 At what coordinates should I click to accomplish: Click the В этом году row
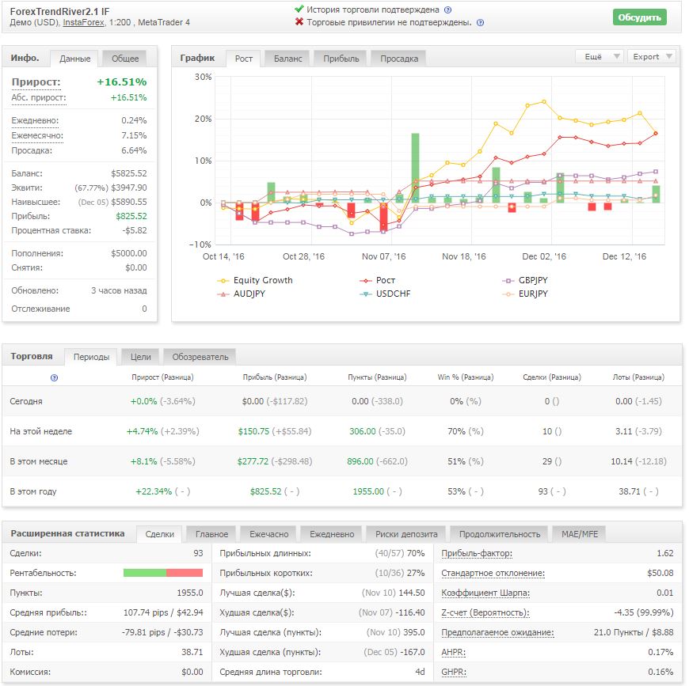[342, 491]
